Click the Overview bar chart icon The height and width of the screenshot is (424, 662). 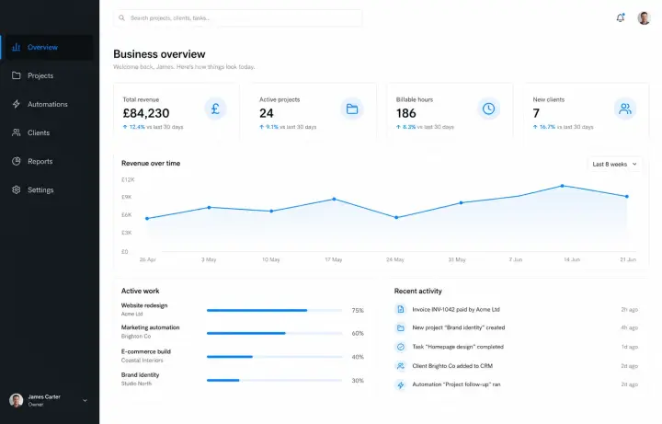[16, 47]
